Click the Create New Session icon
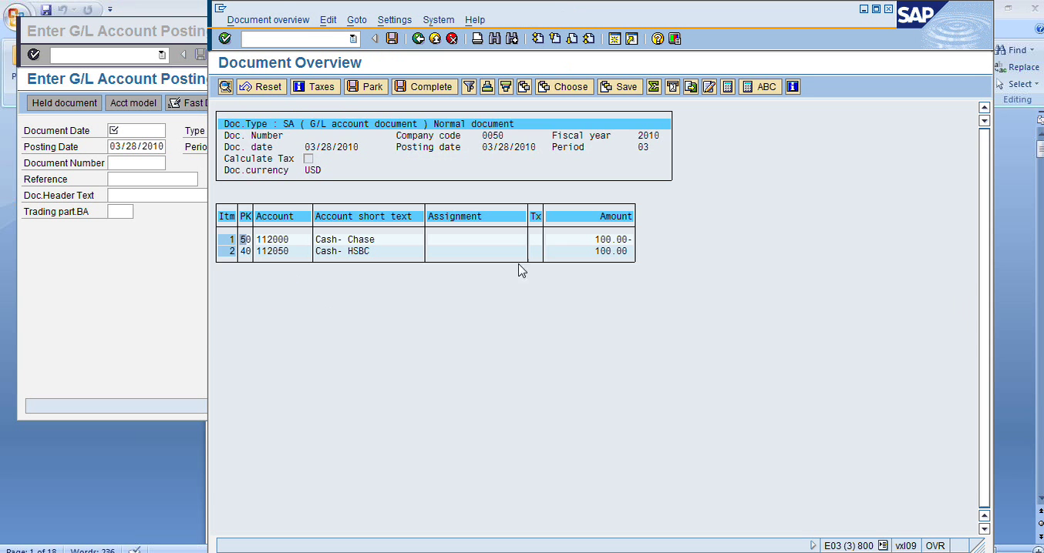1044x553 pixels. [x=615, y=39]
